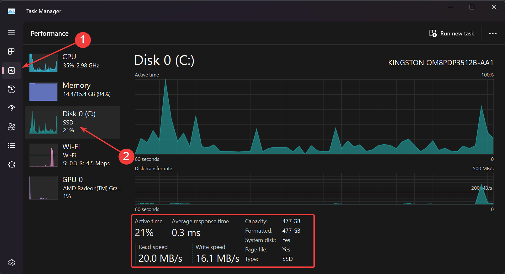Go to Startup apps icon
The width and height of the screenshot is (505, 274).
pos(12,108)
